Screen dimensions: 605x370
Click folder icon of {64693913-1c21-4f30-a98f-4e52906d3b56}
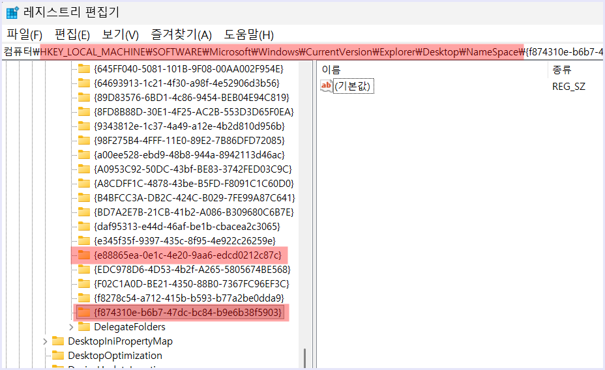[x=83, y=83]
